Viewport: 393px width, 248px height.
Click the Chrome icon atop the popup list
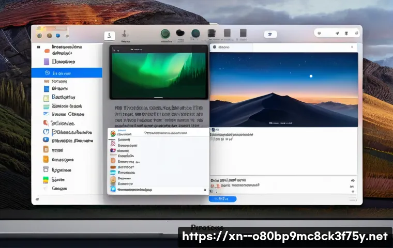pyautogui.click(x=113, y=133)
